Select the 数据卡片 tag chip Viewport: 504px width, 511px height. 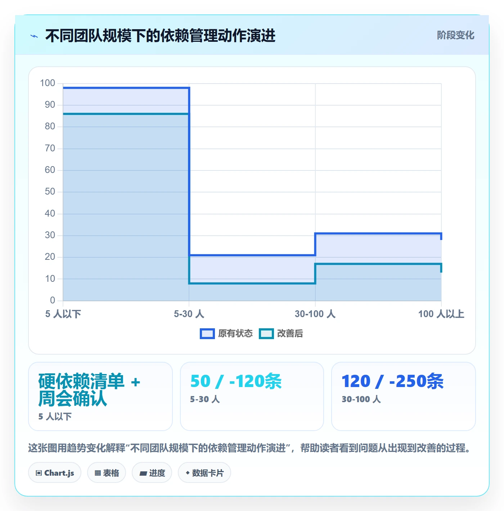click(204, 472)
